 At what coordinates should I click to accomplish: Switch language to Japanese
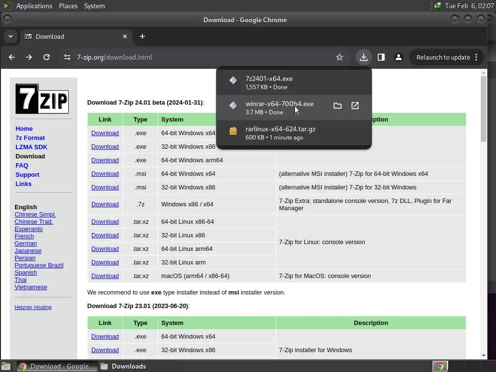point(28,251)
